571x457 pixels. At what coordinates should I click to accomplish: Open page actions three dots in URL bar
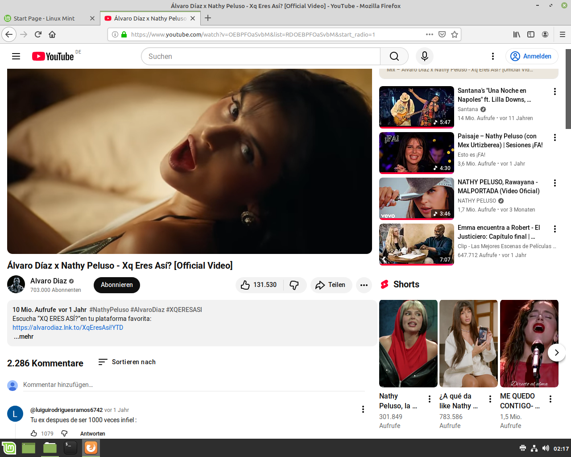[x=430, y=34]
